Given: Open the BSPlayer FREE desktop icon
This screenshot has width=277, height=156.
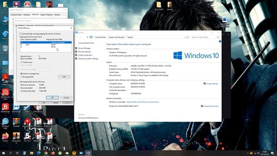Looking at the screenshot, I should pos(5,123).
